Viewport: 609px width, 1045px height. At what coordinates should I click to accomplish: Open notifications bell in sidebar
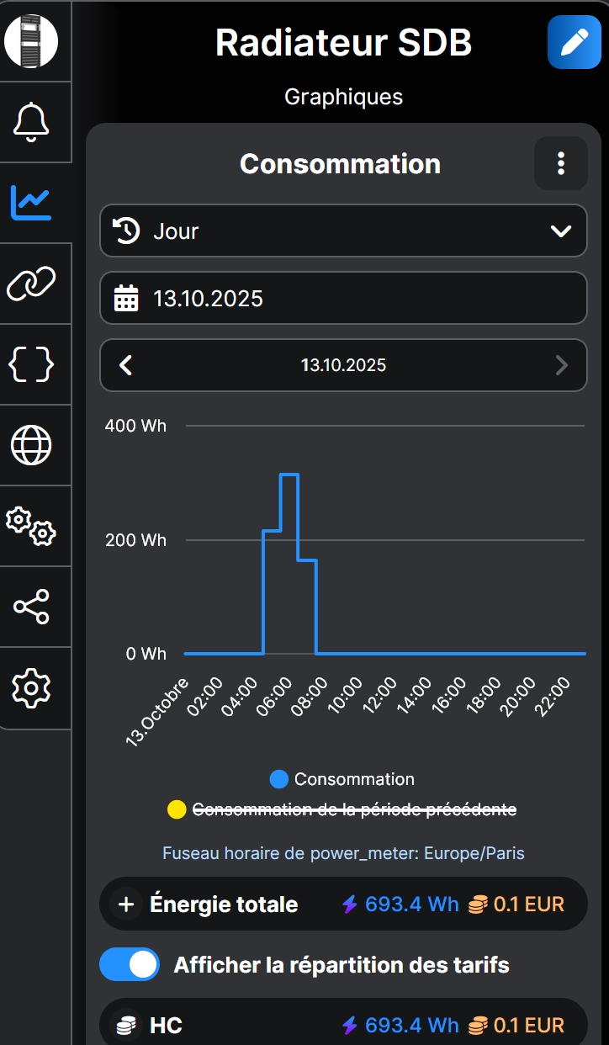click(x=32, y=122)
